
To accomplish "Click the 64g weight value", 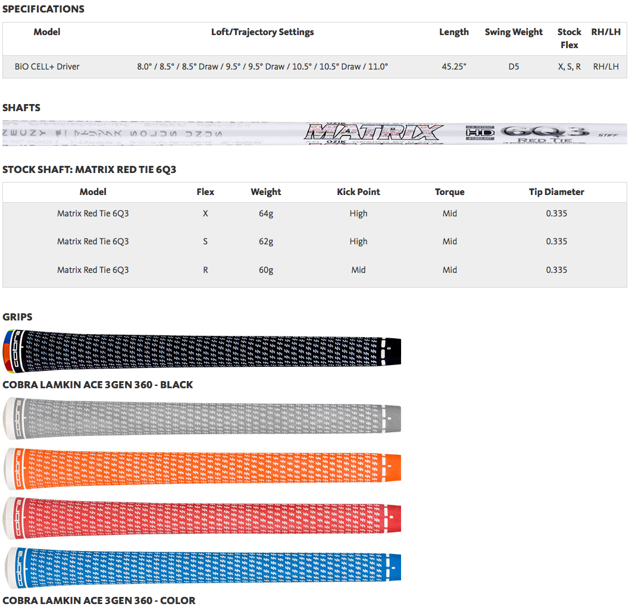I will pos(266,214).
